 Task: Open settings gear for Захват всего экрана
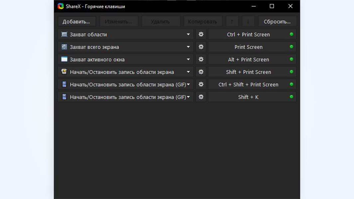(201, 47)
